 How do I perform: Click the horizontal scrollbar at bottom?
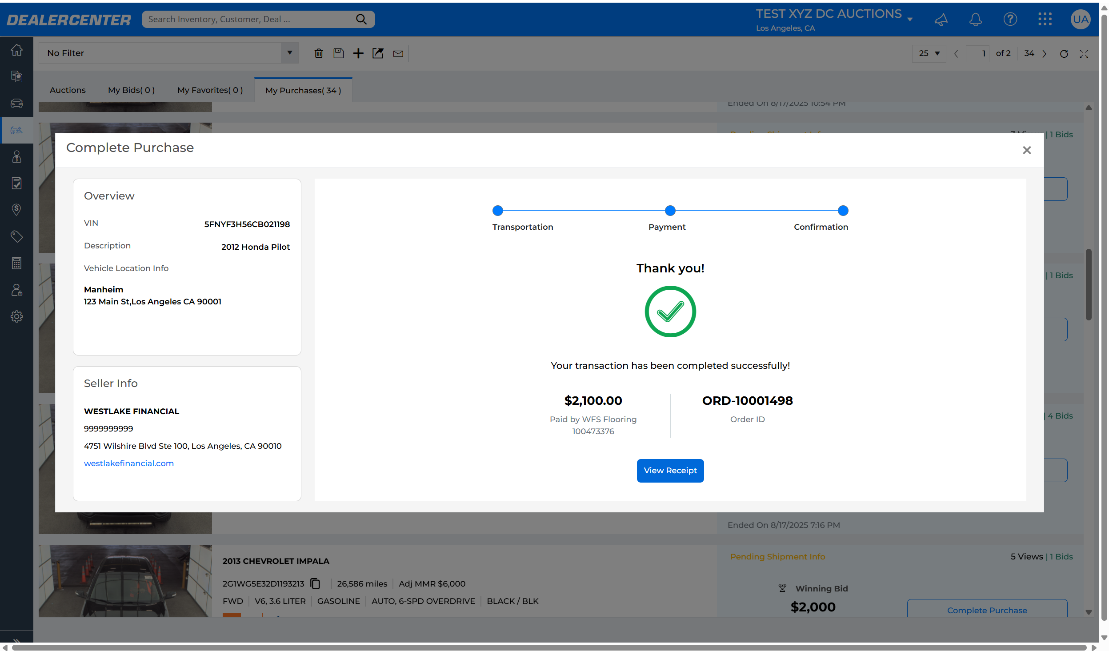(x=548, y=647)
